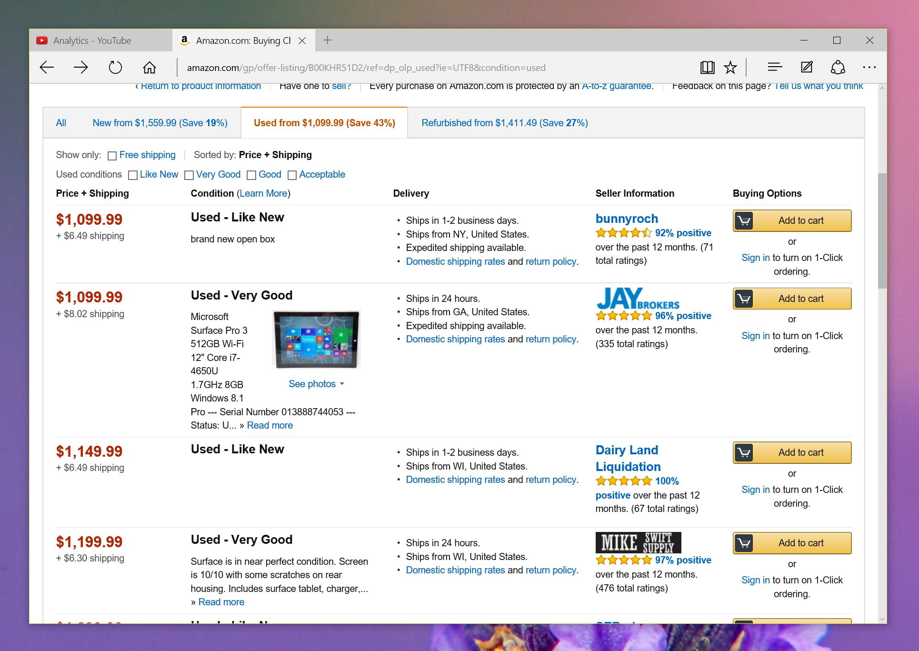Click cart icon for bunnyroch offer
The height and width of the screenshot is (651, 919).
pos(744,221)
